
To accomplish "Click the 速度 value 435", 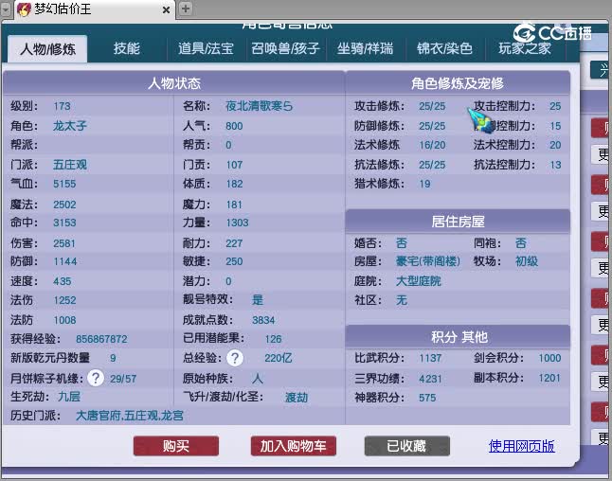I will [63, 281].
